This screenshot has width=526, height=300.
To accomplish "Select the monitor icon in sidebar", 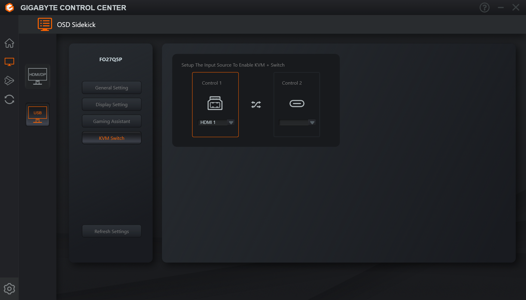I will [x=9, y=62].
